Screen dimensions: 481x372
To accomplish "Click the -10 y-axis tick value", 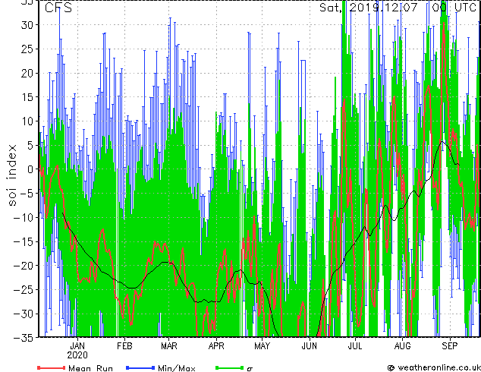I will pyautogui.click(x=23, y=218).
